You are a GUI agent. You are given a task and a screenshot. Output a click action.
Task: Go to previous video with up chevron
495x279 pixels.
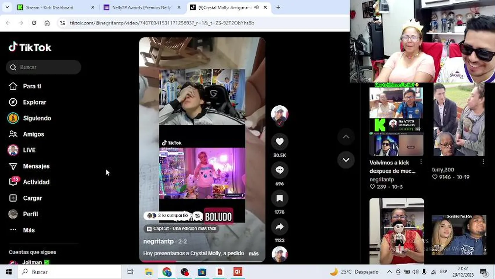[346, 137]
